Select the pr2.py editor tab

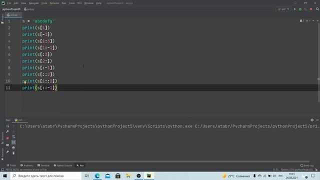13,15
